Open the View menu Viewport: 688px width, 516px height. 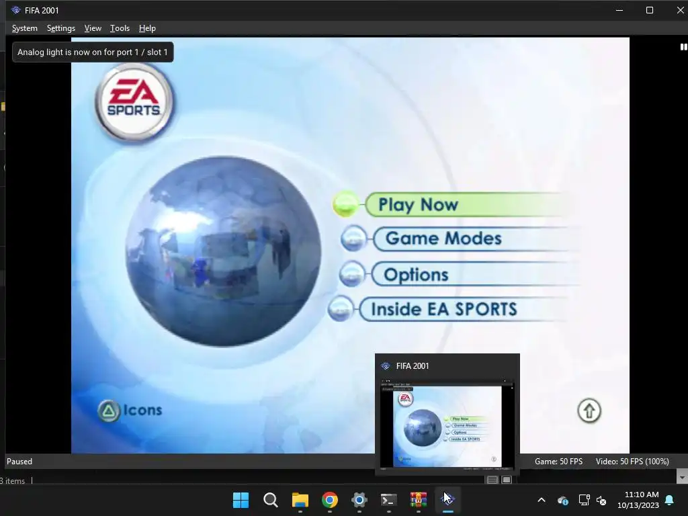tap(93, 28)
